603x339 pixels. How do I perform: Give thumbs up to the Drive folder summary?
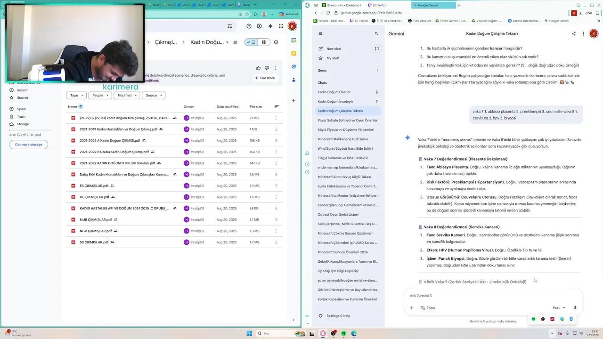point(258,68)
